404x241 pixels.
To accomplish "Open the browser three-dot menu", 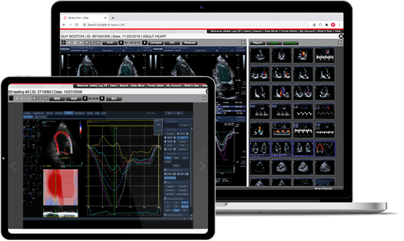I will click(339, 25).
